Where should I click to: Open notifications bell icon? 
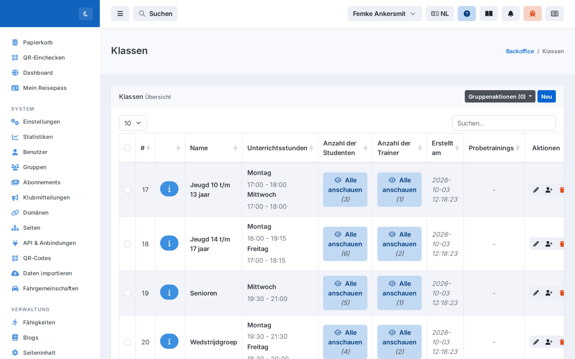click(x=511, y=14)
